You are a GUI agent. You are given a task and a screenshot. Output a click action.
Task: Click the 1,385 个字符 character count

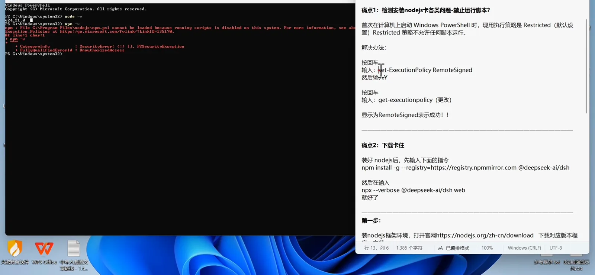[x=409, y=248]
